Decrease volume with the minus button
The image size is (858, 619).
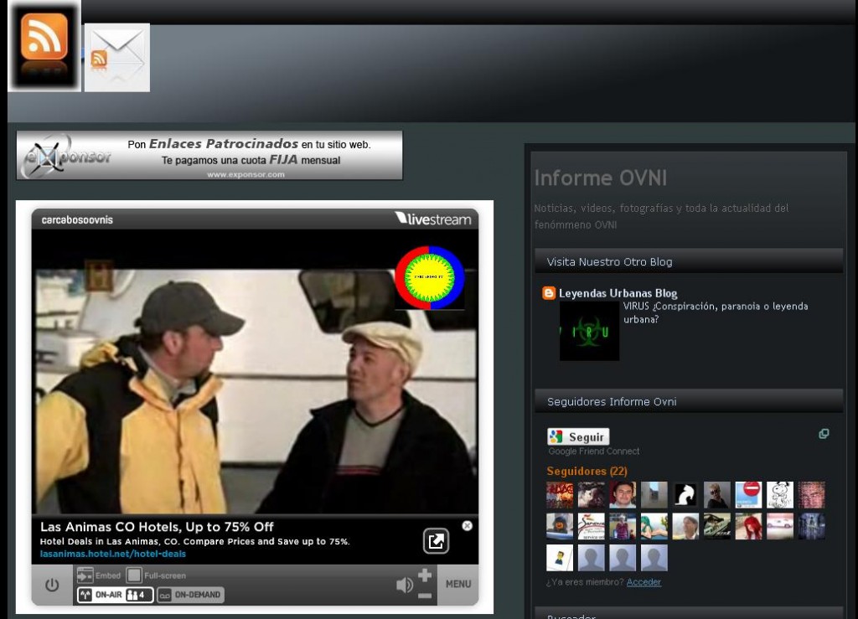click(x=425, y=595)
